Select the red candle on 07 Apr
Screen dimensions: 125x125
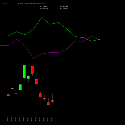click(x=36, y=81)
